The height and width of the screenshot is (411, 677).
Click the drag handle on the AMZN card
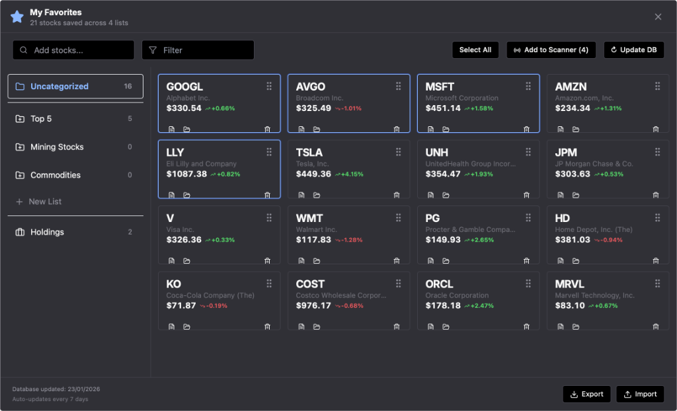[x=657, y=87]
